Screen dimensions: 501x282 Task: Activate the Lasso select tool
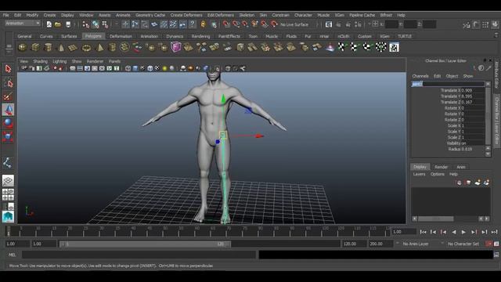pyautogui.click(x=8, y=83)
